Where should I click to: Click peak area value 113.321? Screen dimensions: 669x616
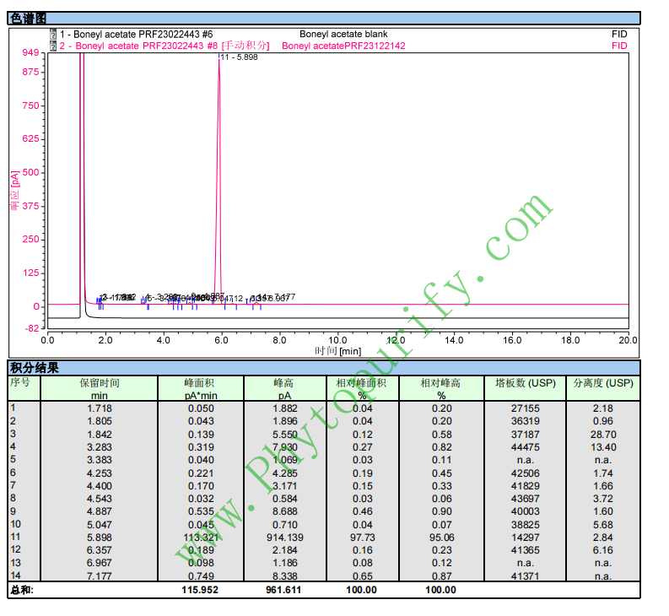coord(200,538)
